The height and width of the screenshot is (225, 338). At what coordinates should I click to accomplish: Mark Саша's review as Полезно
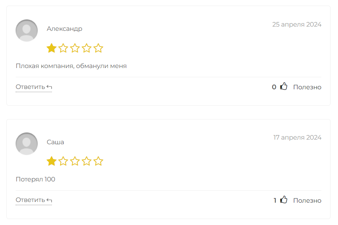[x=307, y=201]
